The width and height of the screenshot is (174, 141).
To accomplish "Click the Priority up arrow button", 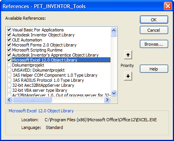I will [128, 55].
